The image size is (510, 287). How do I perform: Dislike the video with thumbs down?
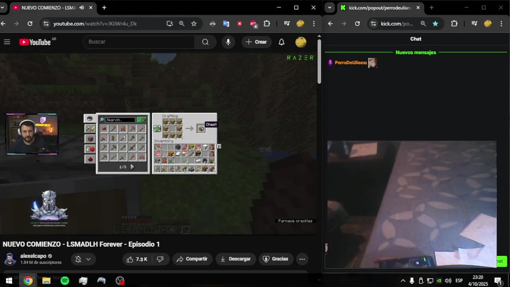point(160,259)
